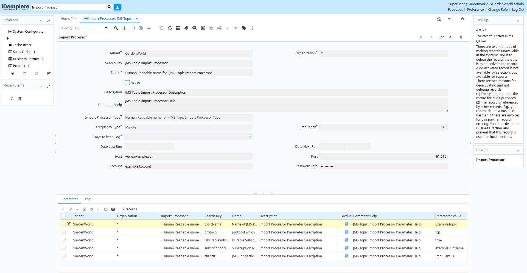Screen dimensions: 527x273
Task: Click the Refresh icon in main toolbar
Action: click(170, 28)
